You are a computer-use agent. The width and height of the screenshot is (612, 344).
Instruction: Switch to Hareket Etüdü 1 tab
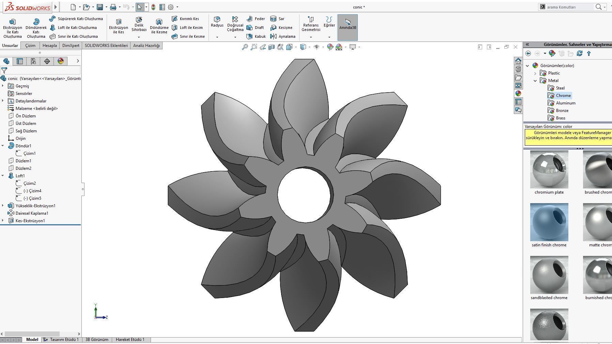pos(130,340)
